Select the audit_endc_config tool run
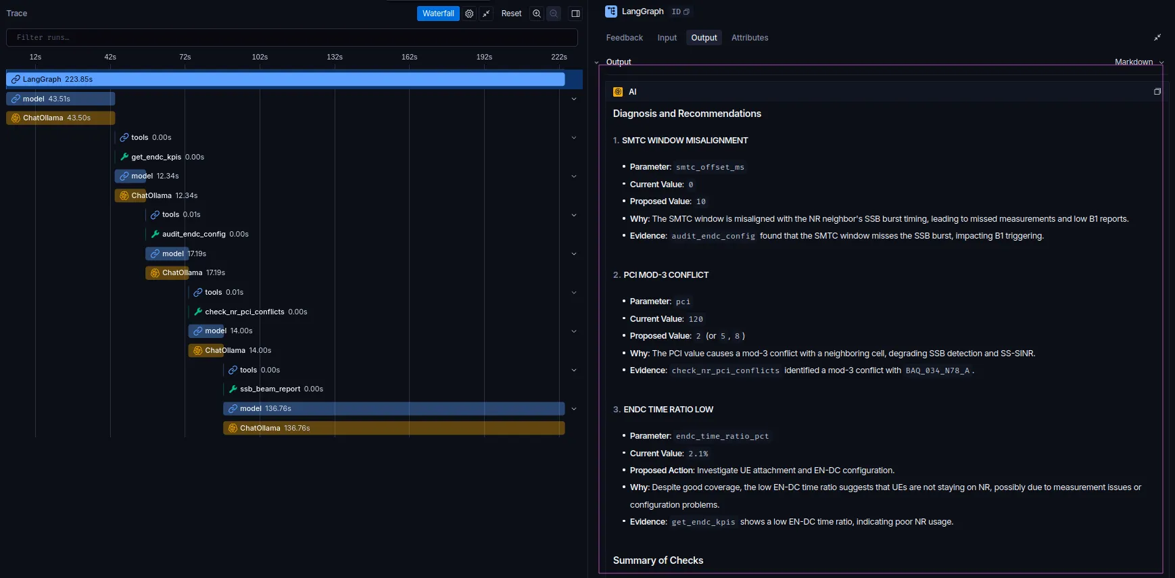This screenshot has width=1175, height=578. [199, 234]
